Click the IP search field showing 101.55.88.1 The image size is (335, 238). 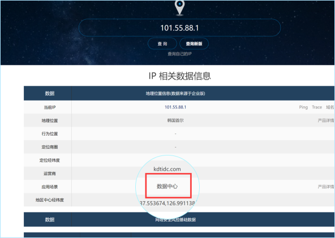180,28
